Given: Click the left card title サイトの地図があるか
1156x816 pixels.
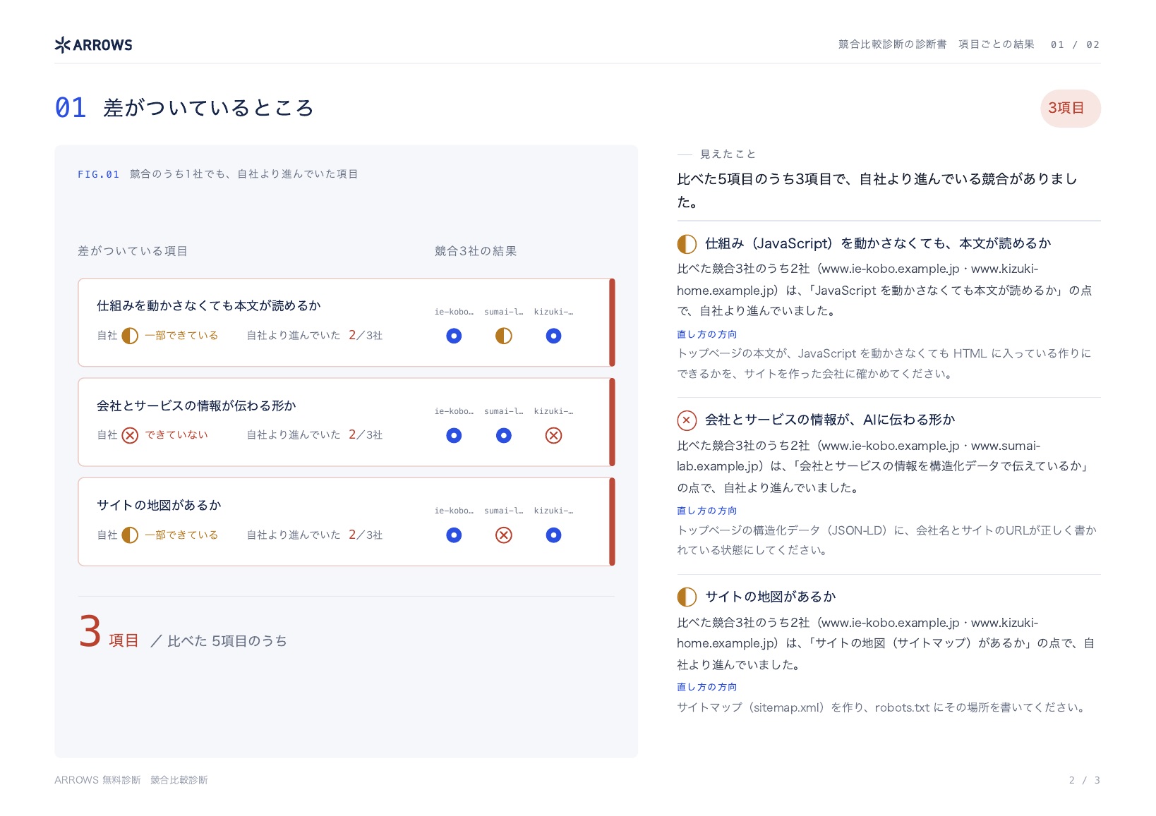Looking at the screenshot, I should (x=159, y=505).
